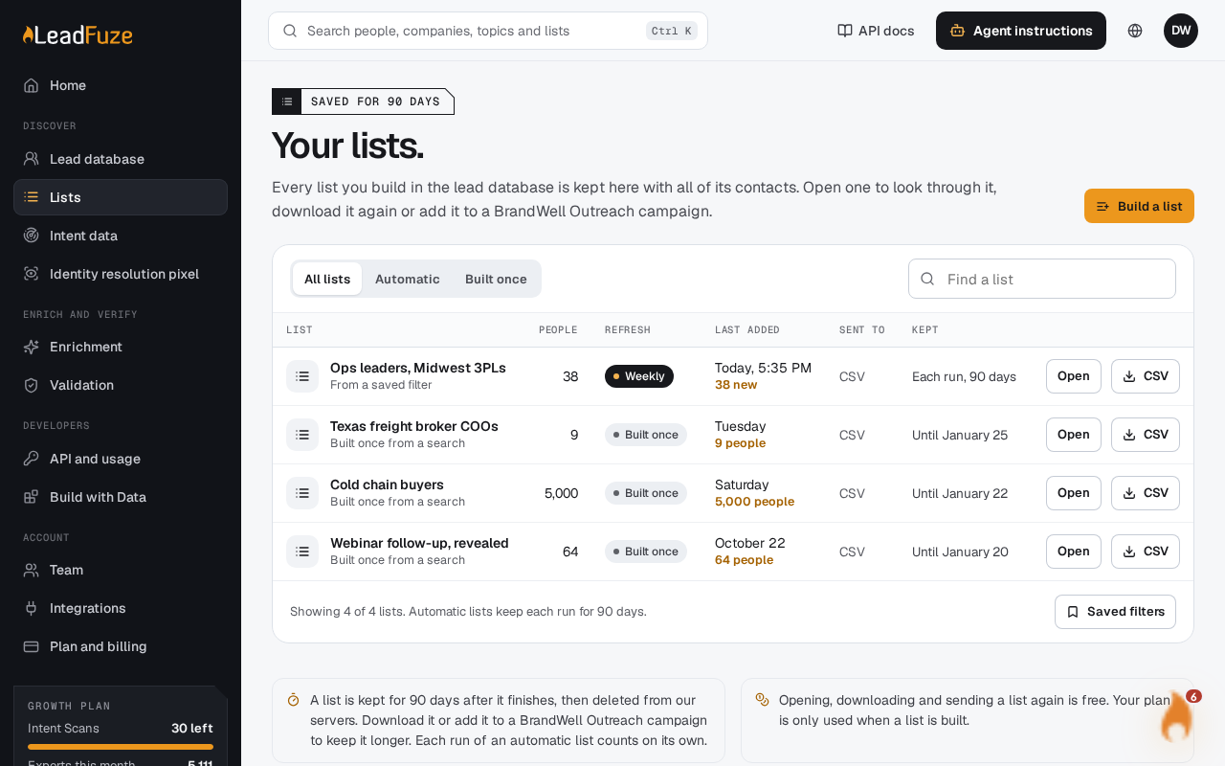
Task: Open the Ops leaders, Midwest 3PLs list
Action: [1074, 376]
